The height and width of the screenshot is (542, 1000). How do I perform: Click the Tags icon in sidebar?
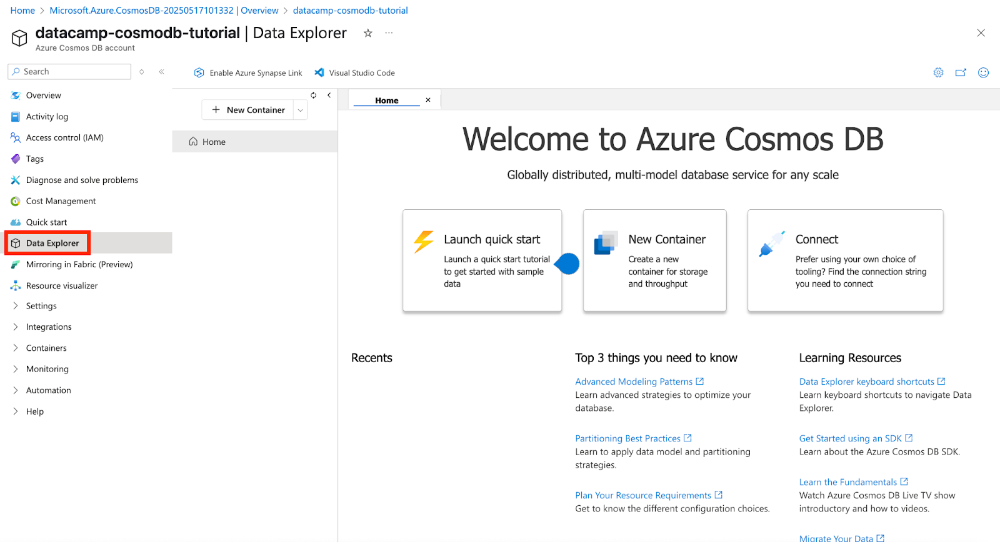tap(16, 159)
